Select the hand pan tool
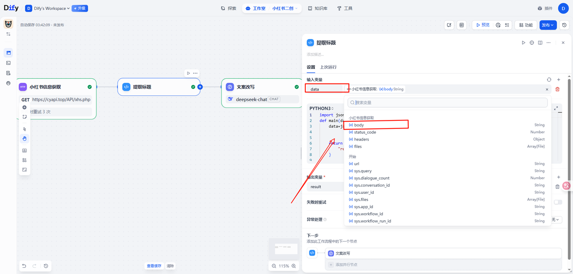Image resolution: width=573 pixels, height=274 pixels. (x=25, y=138)
